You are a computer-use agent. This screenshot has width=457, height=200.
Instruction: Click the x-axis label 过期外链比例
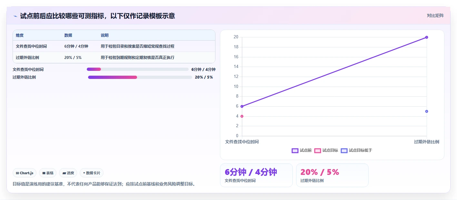point(427,142)
